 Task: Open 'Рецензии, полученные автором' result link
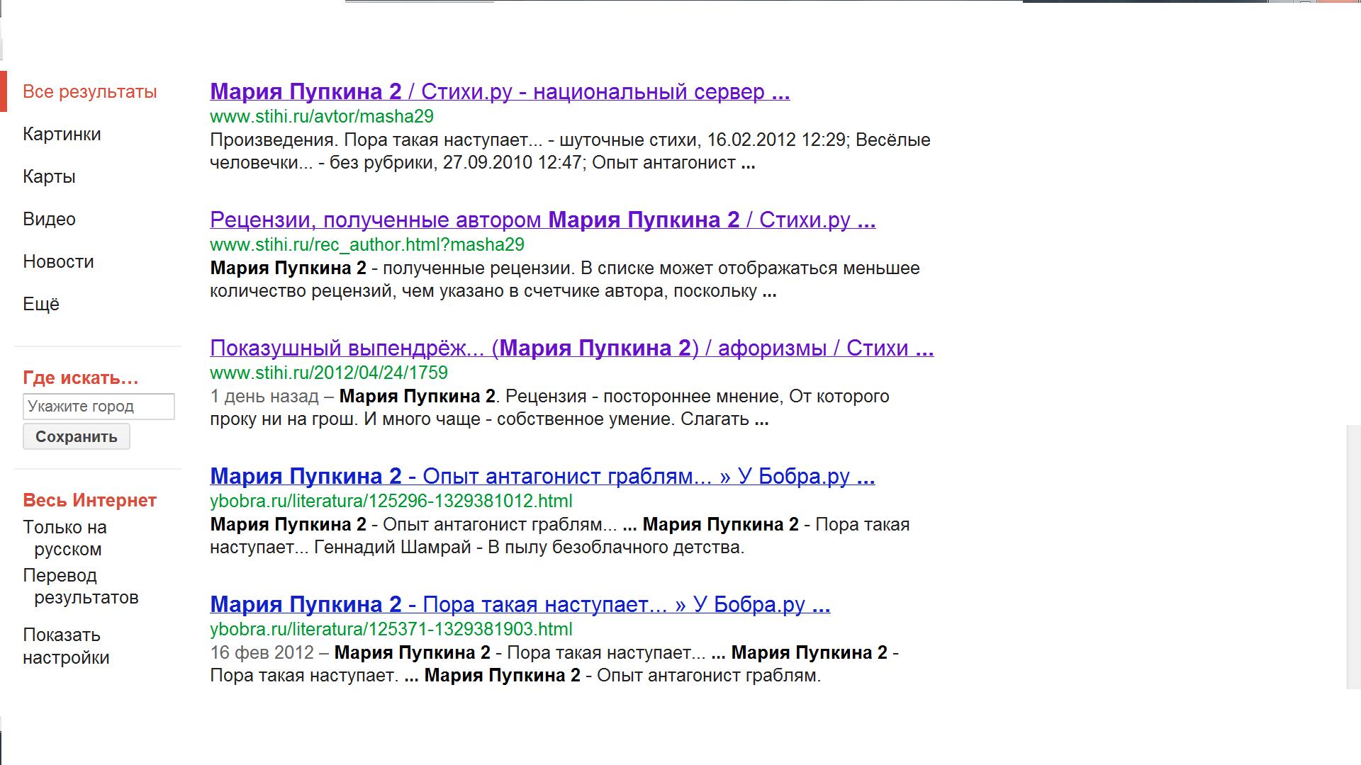[543, 220]
